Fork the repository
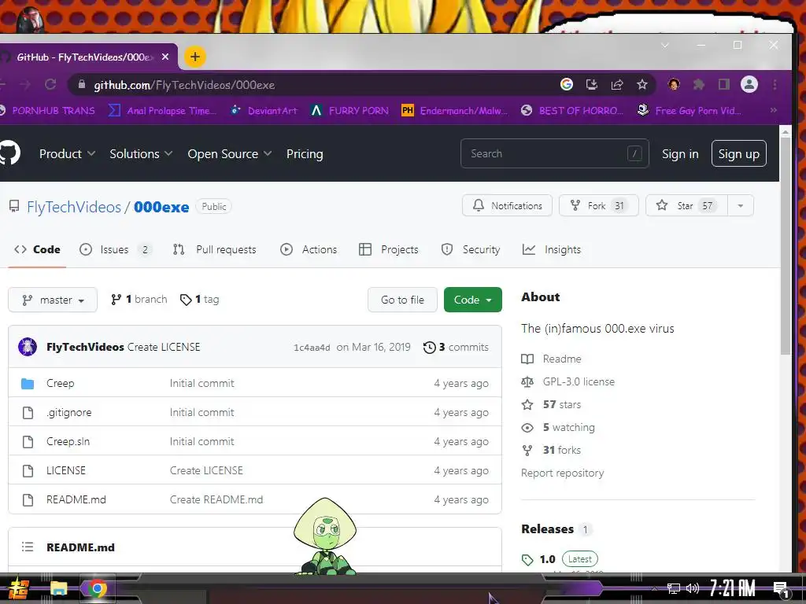Viewport: 806px width, 604px height. click(598, 206)
